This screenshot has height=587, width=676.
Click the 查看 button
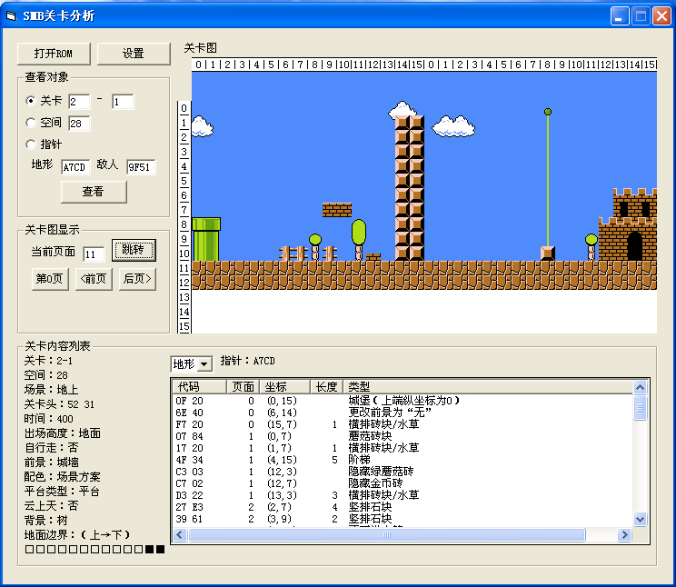[94, 192]
